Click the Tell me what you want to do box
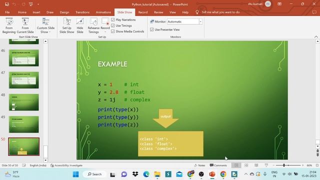 pos(220,12)
